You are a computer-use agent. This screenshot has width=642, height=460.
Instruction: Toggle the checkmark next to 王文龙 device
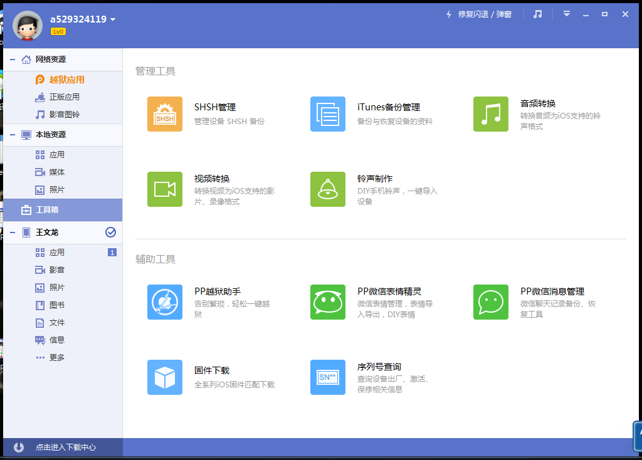110,233
